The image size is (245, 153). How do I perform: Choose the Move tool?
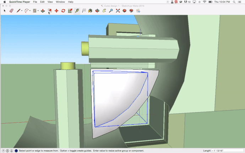pyautogui.click(x=56, y=11)
